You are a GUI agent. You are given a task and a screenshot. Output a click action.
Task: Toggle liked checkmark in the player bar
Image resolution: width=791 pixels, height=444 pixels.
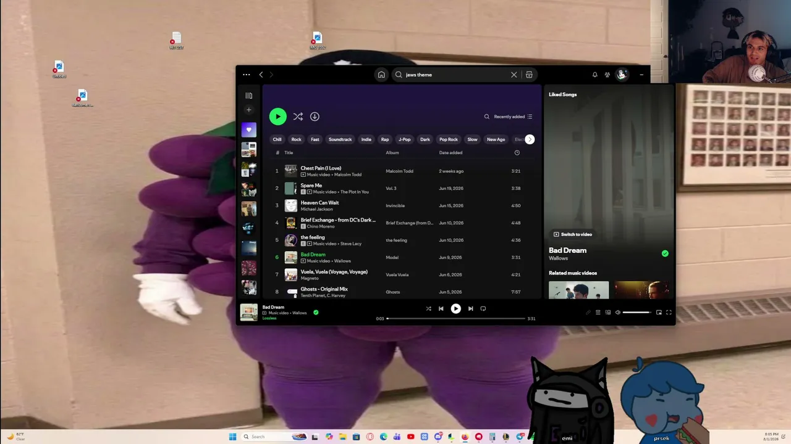click(316, 313)
